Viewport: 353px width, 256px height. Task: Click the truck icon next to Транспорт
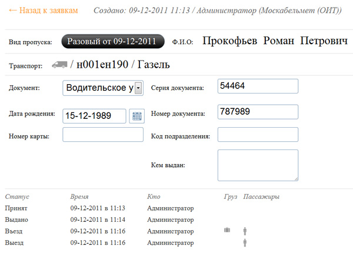coord(59,65)
